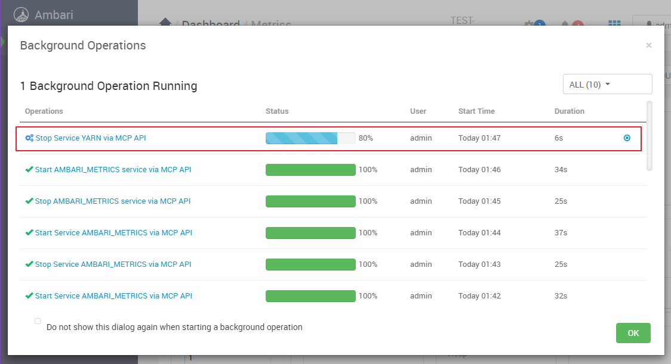Open Start Service AMBARI_METRICS operation from 01:42
Image resolution: width=671 pixels, height=364 pixels.
(x=113, y=296)
